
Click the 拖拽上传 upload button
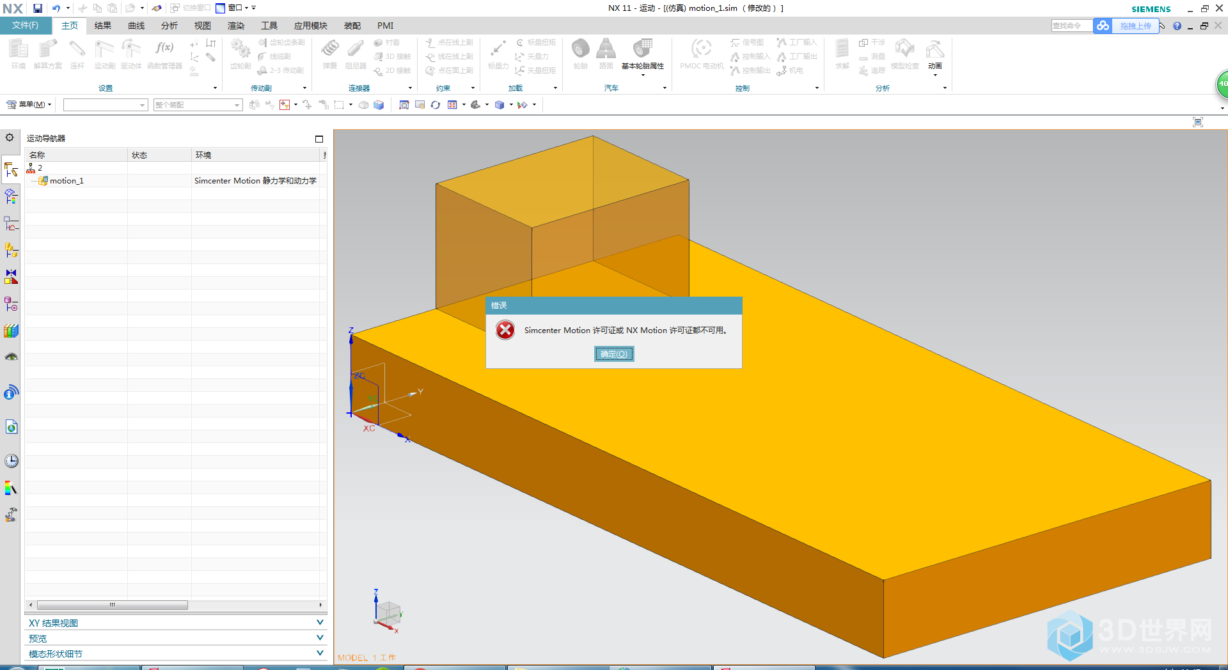(x=1135, y=26)
